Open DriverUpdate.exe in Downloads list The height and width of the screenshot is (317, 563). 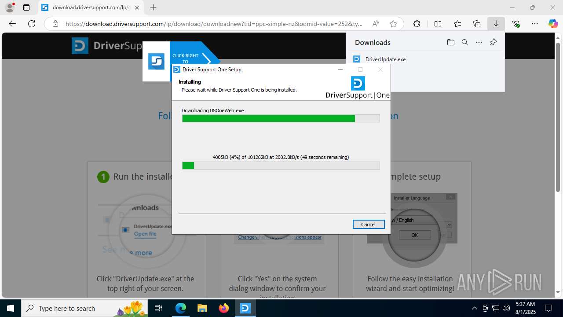[x=385, y=59]
